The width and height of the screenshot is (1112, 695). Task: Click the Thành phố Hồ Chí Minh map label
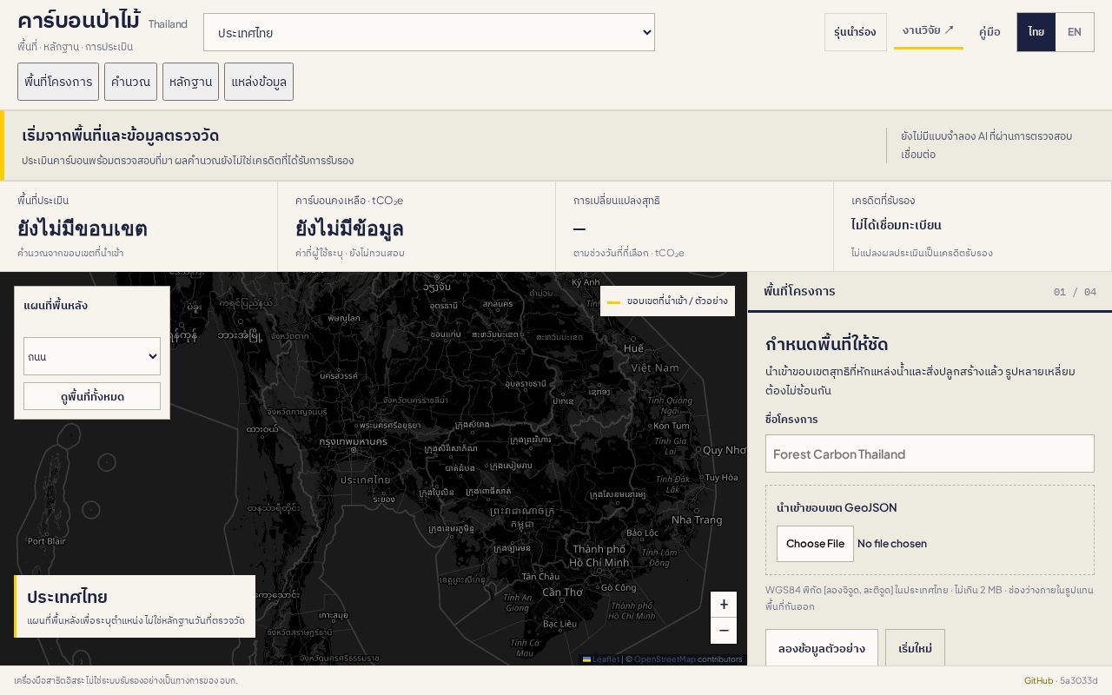tap(600, 556)
